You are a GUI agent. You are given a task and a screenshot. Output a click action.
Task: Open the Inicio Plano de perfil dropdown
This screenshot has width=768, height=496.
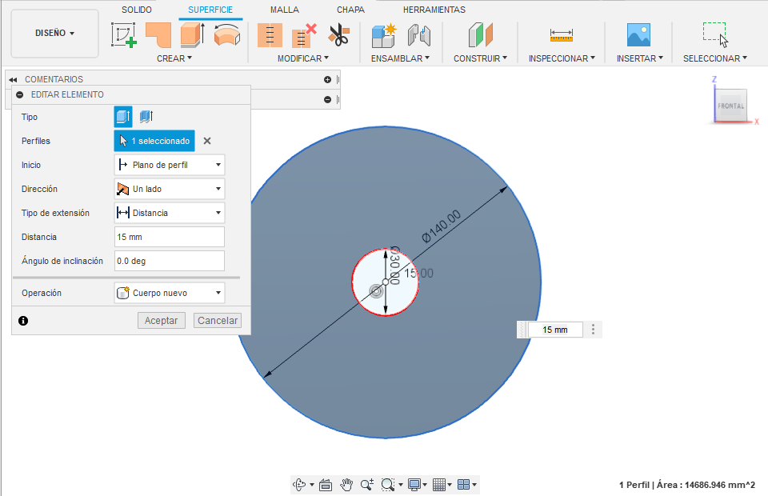tap(170, 165)
